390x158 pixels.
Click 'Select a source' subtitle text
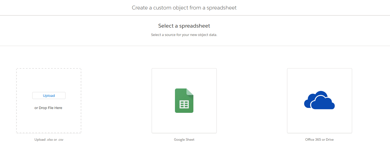click(184, 35)
